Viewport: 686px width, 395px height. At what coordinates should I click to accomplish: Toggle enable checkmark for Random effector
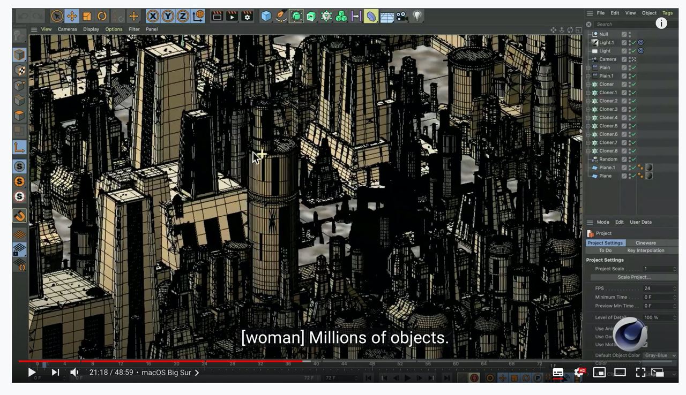(633, 159)
